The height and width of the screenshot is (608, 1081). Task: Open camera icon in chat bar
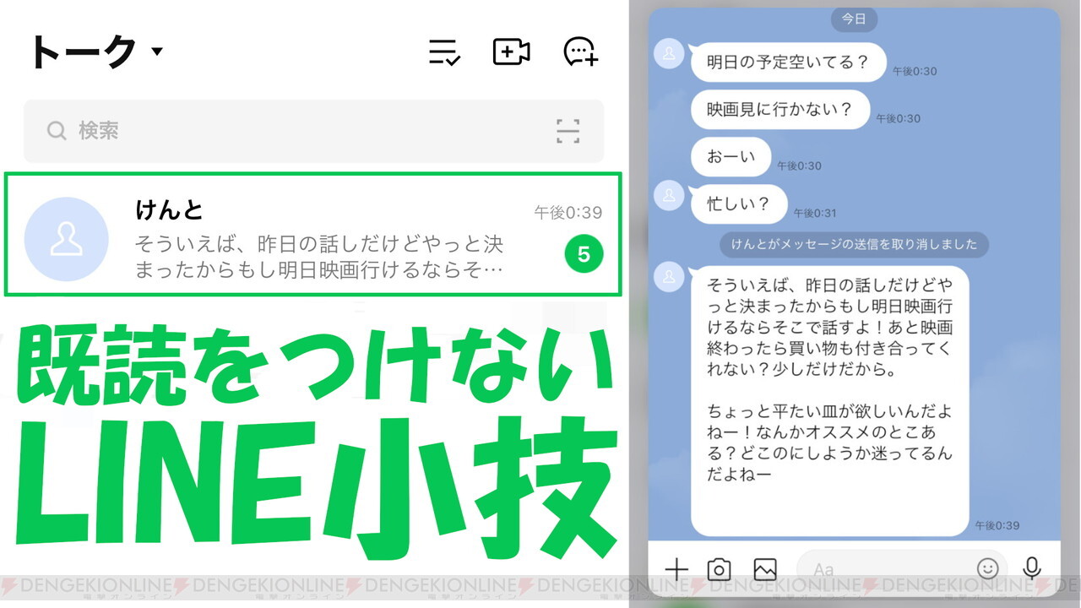(720, 569)
